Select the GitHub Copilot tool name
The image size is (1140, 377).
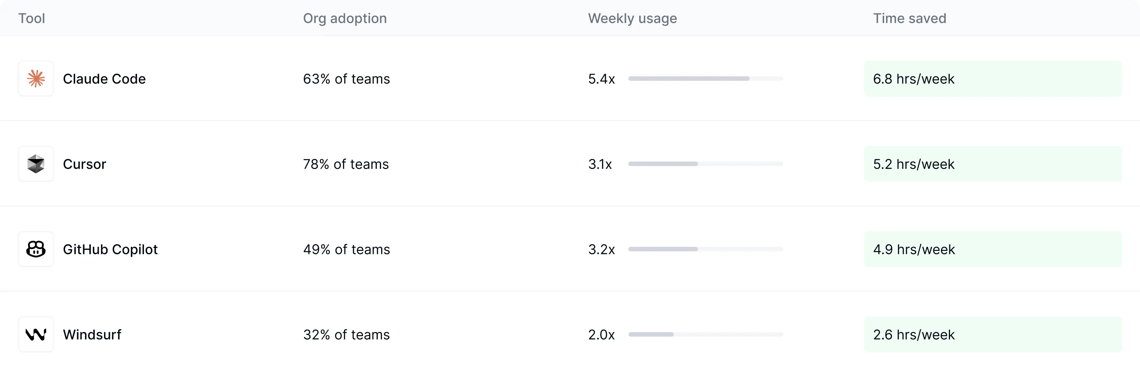click(x=110, y=249)
